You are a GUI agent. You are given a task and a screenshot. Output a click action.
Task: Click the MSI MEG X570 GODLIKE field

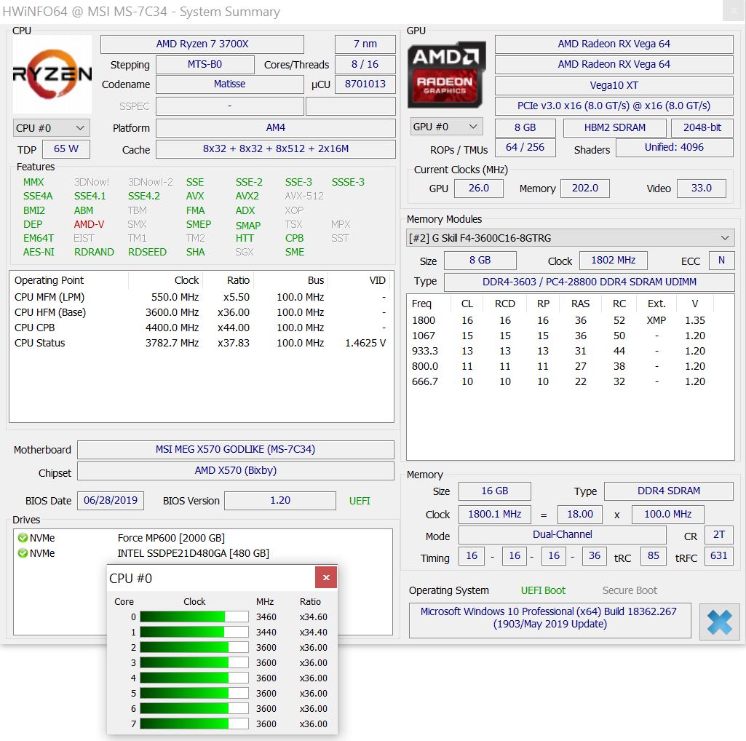[236, 449]
